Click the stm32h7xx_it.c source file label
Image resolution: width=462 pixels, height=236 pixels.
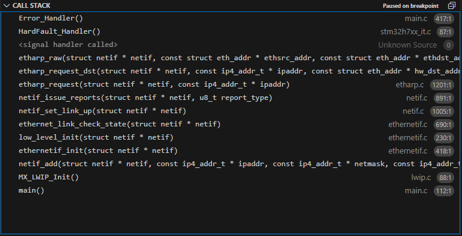pos(405,32)
